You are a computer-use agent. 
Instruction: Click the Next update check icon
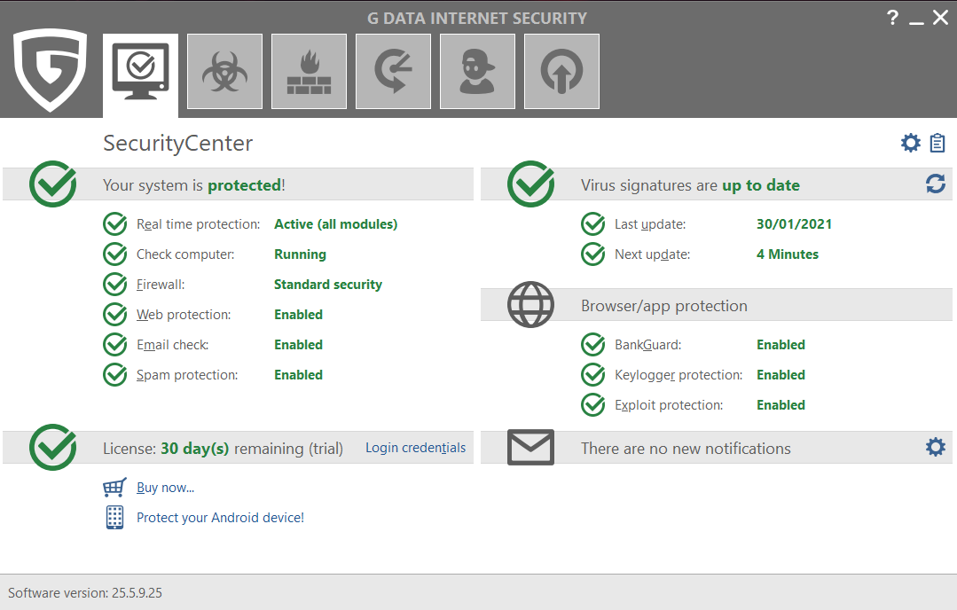point(592,254)
